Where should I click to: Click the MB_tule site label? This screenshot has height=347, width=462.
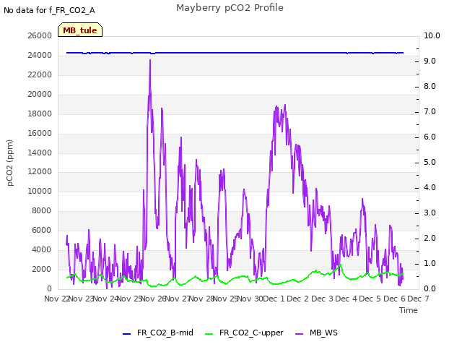(x=80, y=30)
